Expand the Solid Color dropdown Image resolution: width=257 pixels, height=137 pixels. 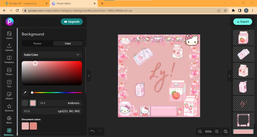click(x=52, y=55)
